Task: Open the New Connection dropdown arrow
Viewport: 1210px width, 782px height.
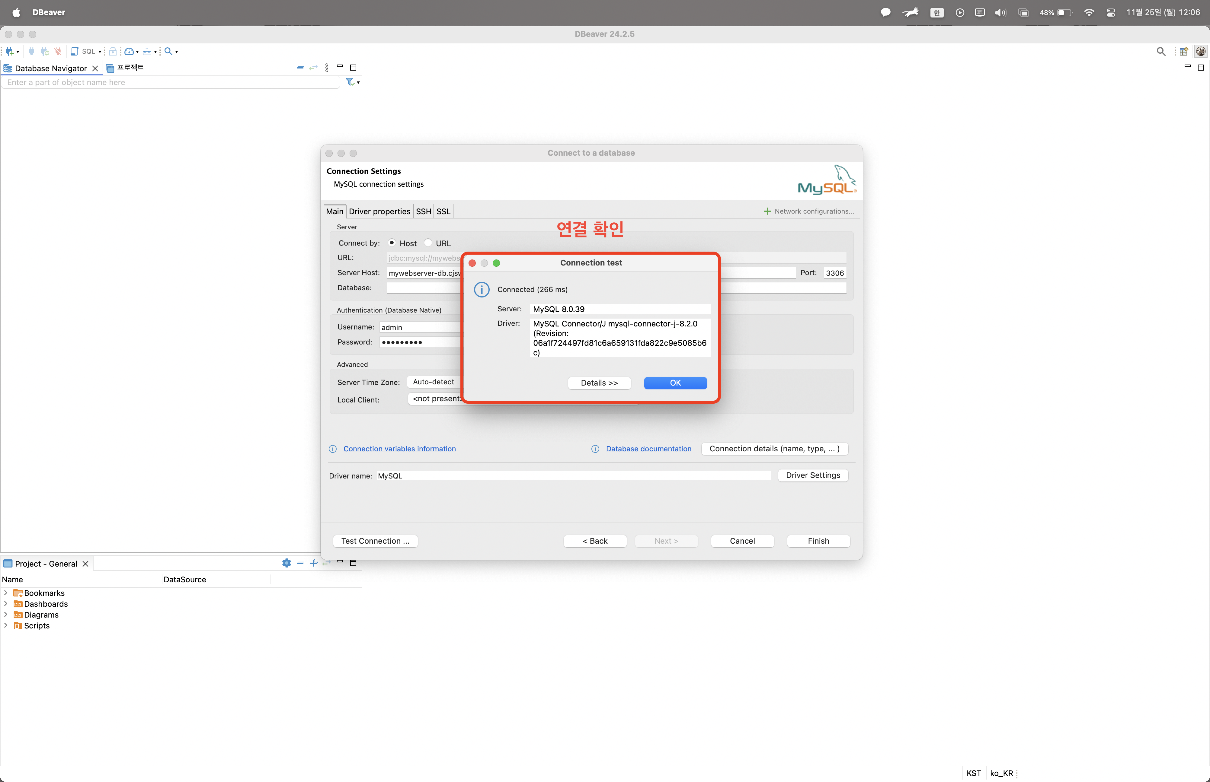Action: (18, 52)
